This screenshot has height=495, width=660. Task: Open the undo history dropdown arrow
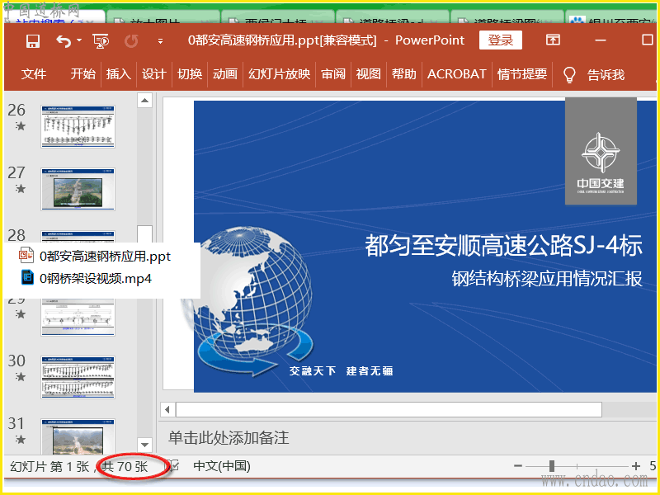(x=79, y=40)
